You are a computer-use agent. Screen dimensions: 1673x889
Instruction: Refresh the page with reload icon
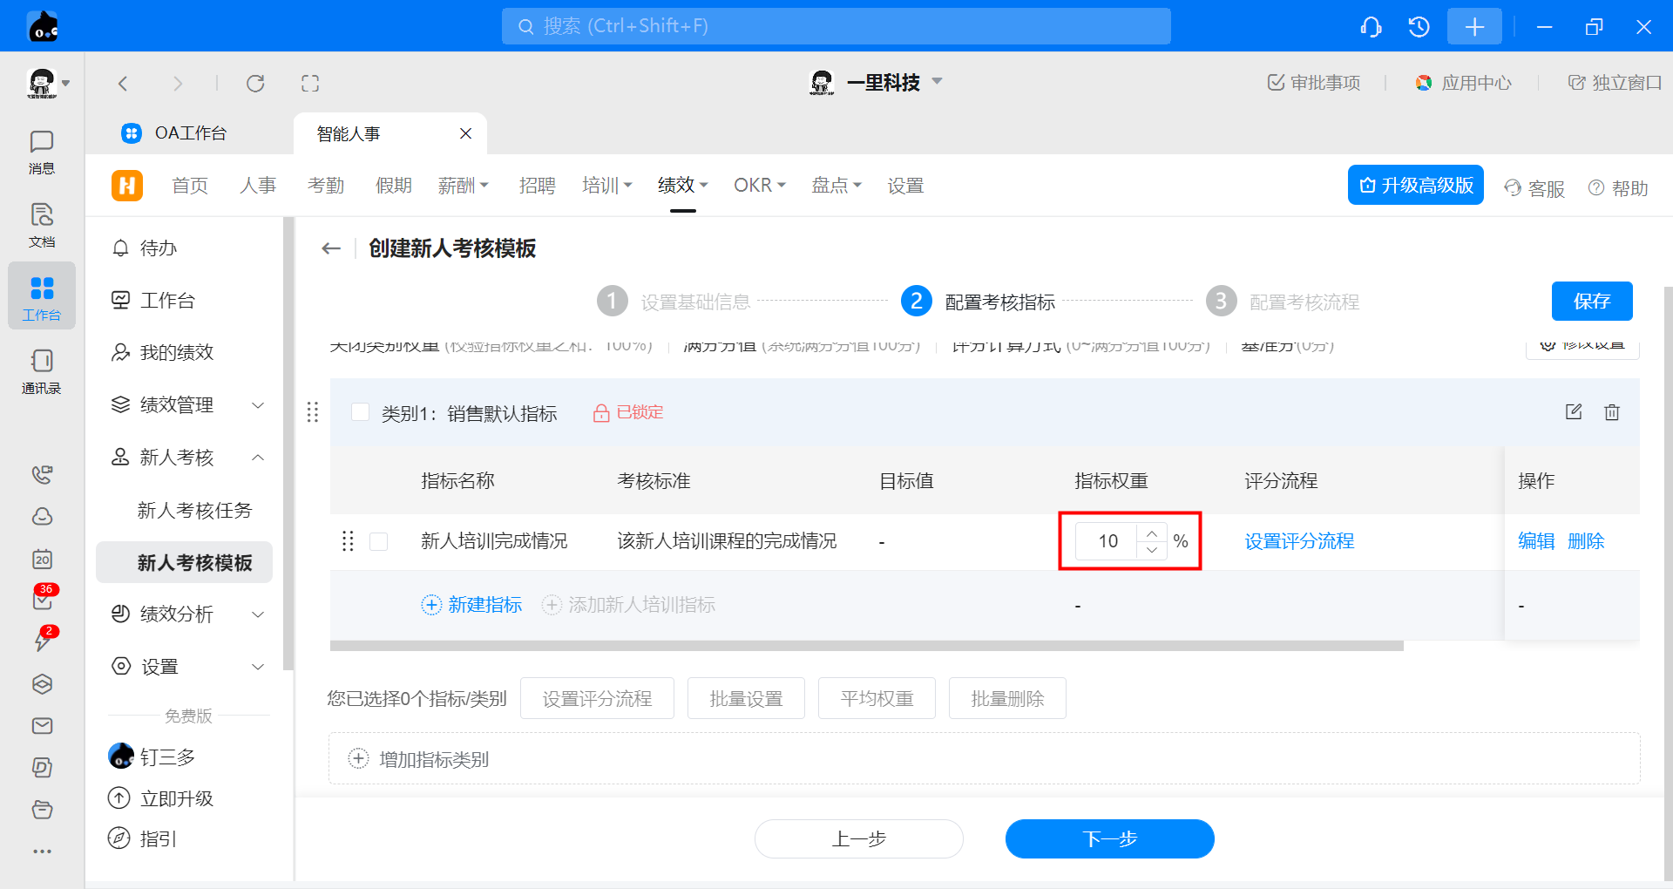tap(255, 84)
